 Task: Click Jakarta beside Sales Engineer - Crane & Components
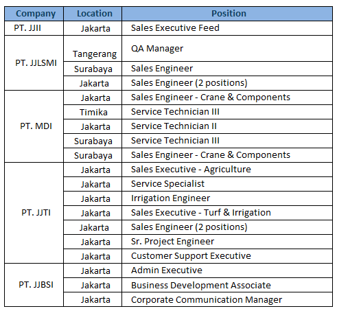(93, 97)
